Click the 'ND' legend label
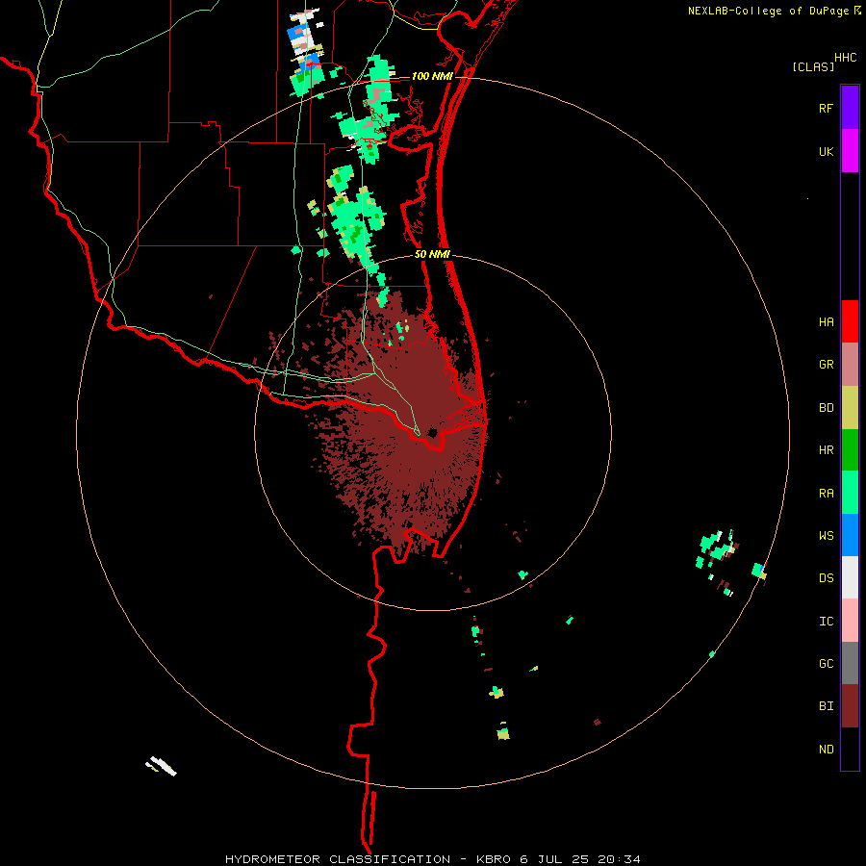 (826, 750)
